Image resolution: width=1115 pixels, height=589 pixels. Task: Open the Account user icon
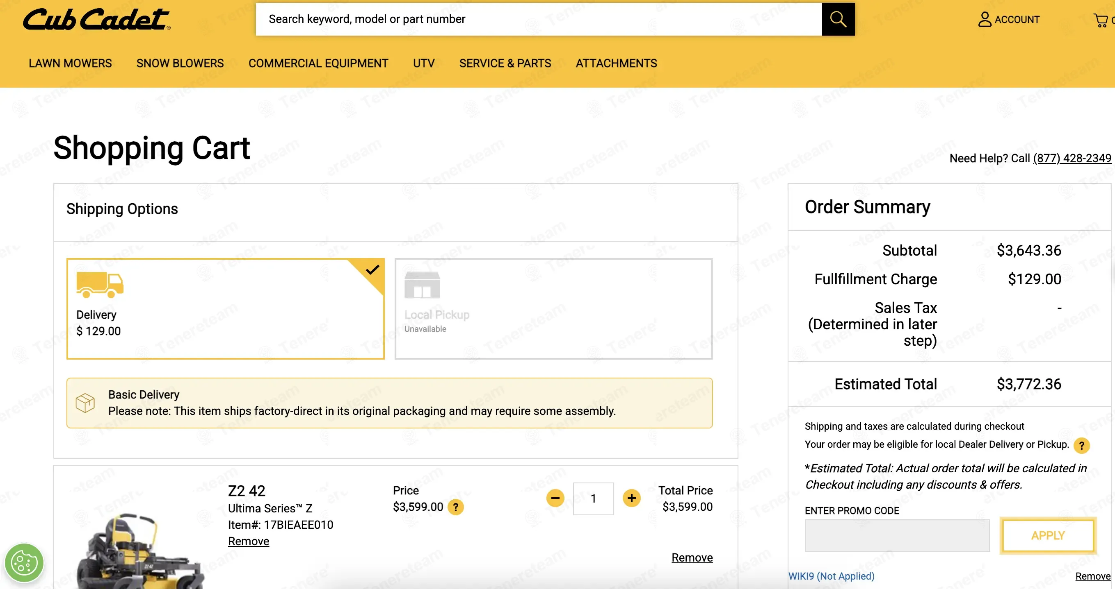point(984,19)
